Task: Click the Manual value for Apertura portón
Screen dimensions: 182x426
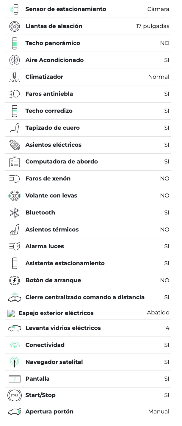Action: [x=159, y=412]
